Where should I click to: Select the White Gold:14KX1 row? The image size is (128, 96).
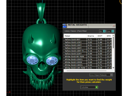pos(88,65)
